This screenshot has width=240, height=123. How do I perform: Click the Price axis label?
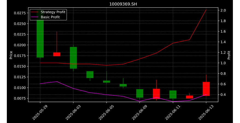[x=11, y=55]
